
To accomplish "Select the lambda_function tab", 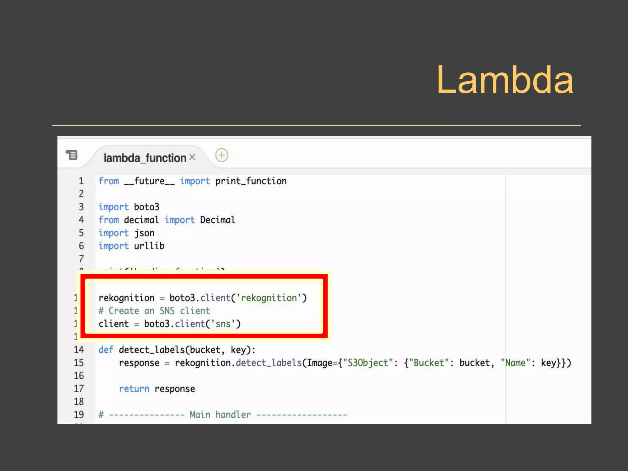I will coord(145,158).
